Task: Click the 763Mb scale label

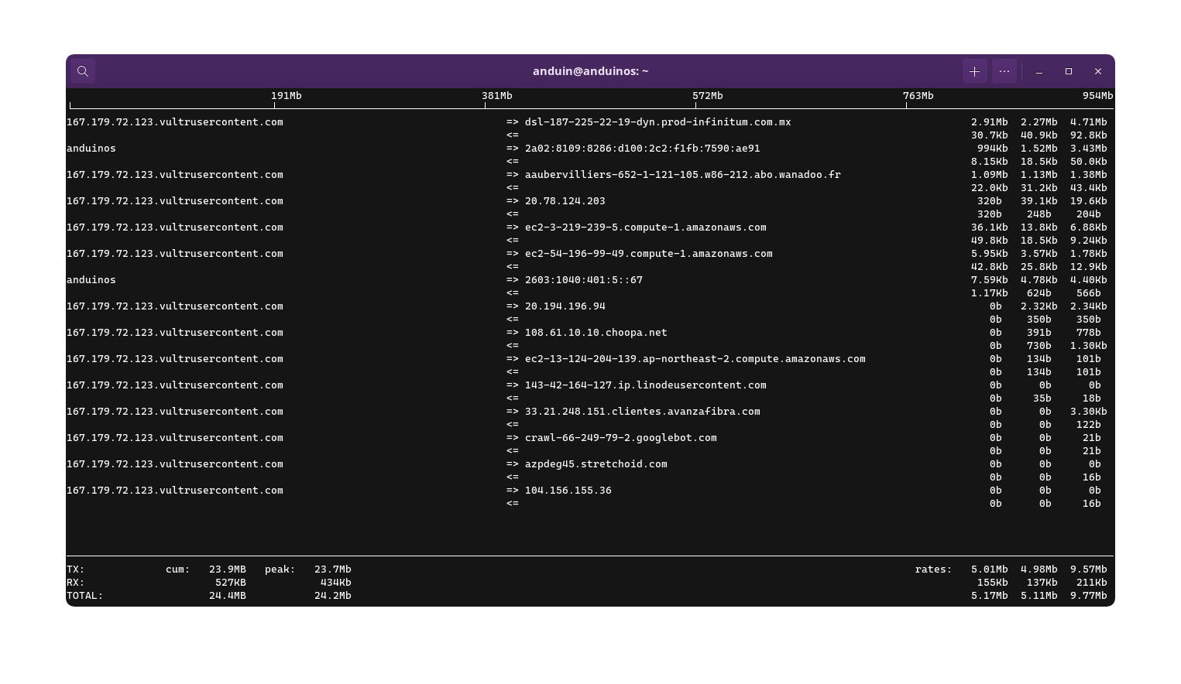Action: click(x=918, y=96)
